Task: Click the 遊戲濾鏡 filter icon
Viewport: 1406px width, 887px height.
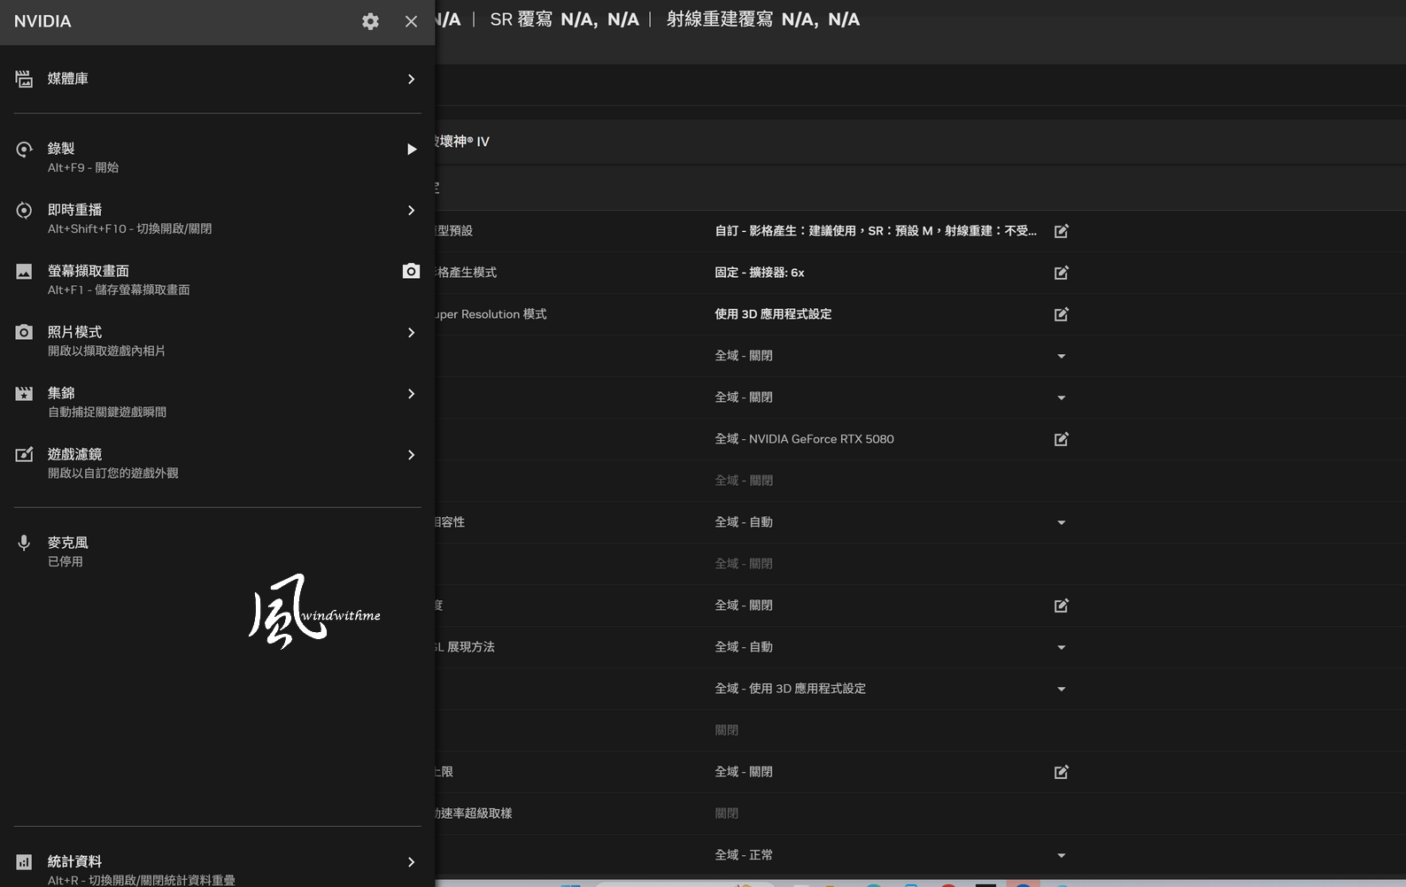Action: point(24,454)
